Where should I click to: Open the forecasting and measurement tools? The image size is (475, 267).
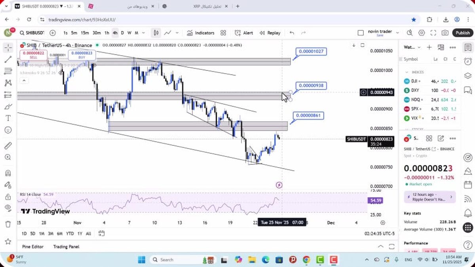point(8,95)
